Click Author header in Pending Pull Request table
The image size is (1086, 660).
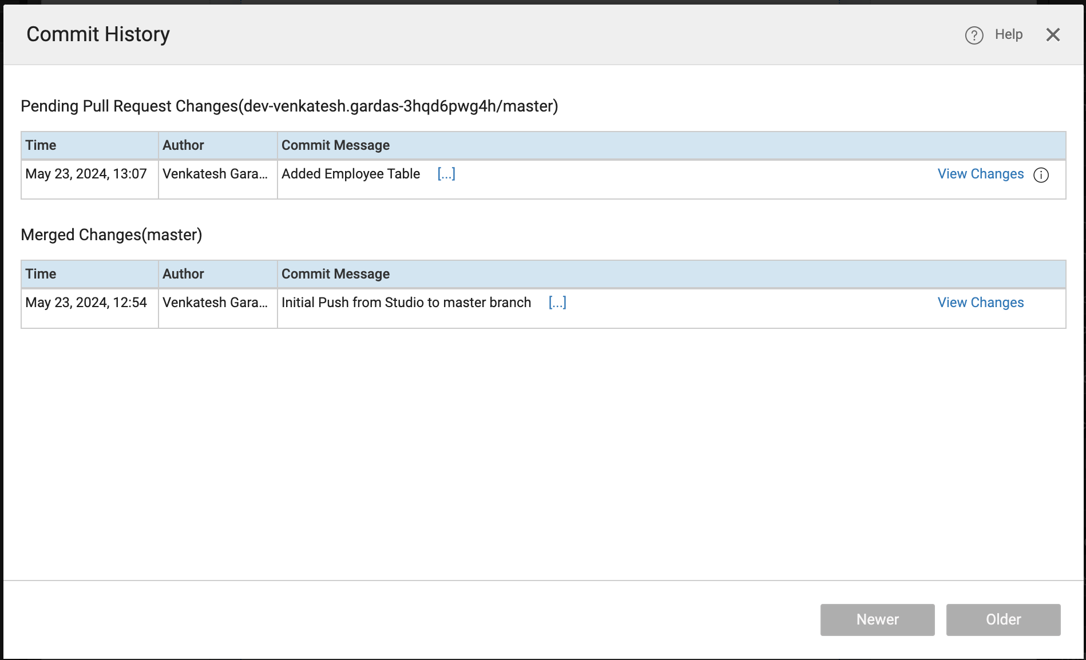(x=183, y=145)
